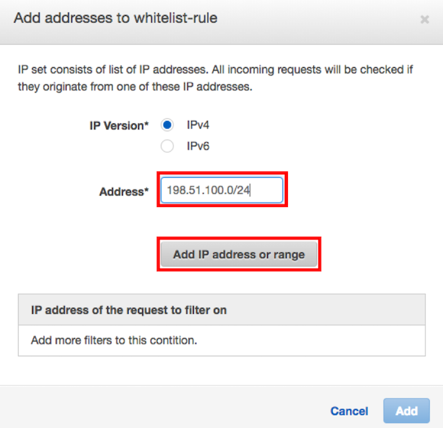Confirm with the blue Add button

[x=406, y=411]
